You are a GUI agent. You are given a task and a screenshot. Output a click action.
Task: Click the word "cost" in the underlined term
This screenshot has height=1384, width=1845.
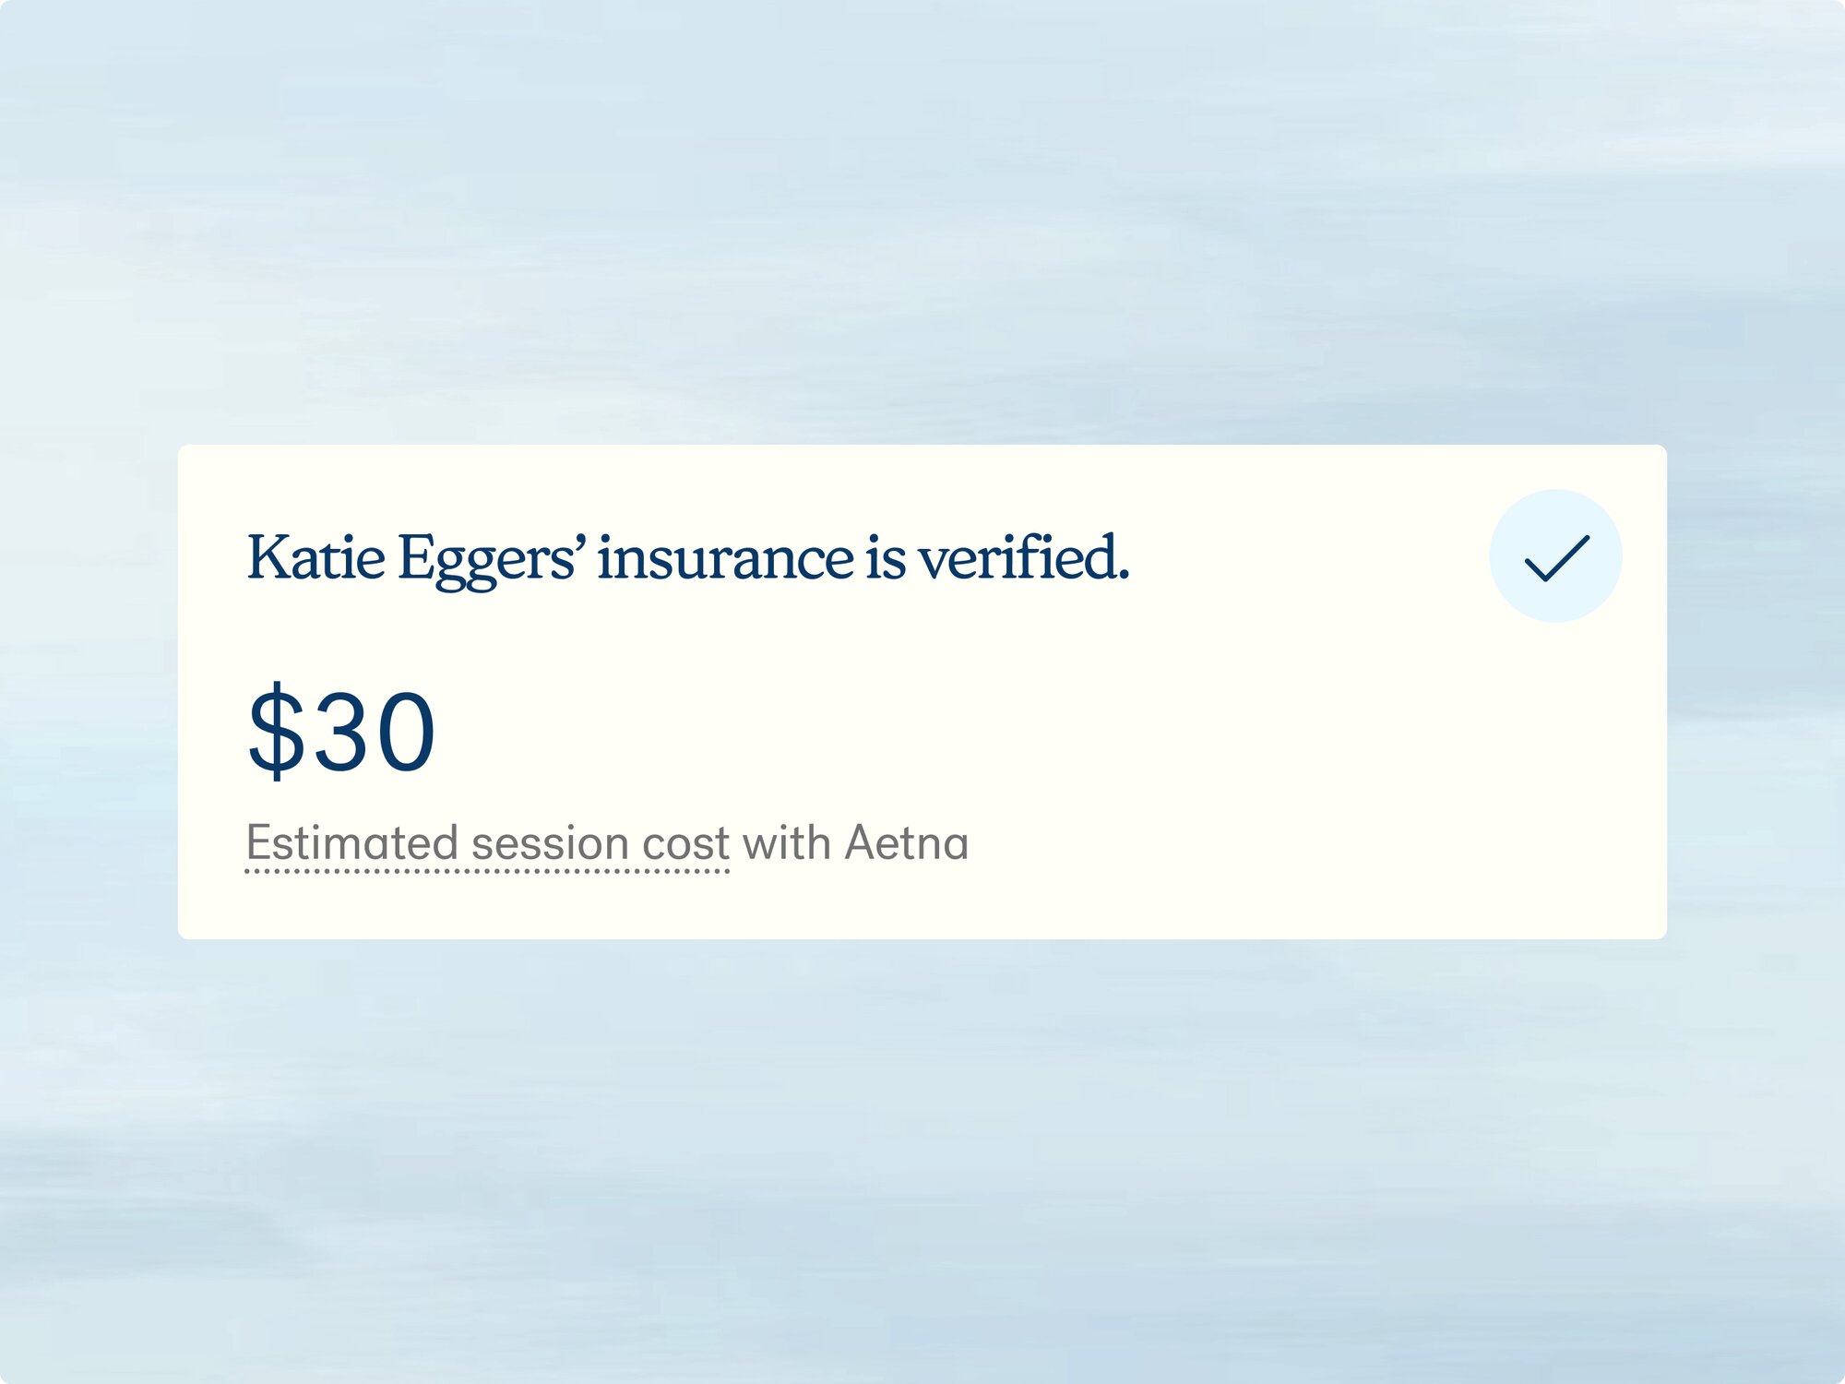tap(685, 843)
